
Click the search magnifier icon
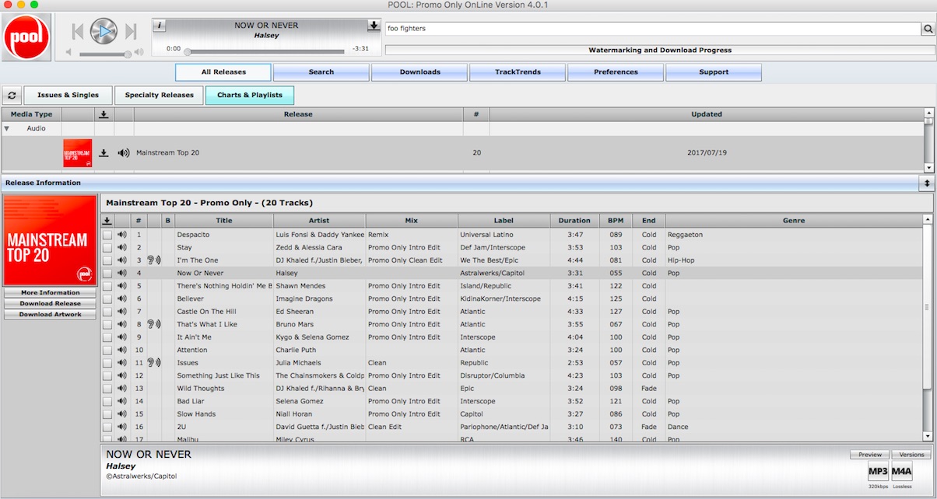[928, 29]
